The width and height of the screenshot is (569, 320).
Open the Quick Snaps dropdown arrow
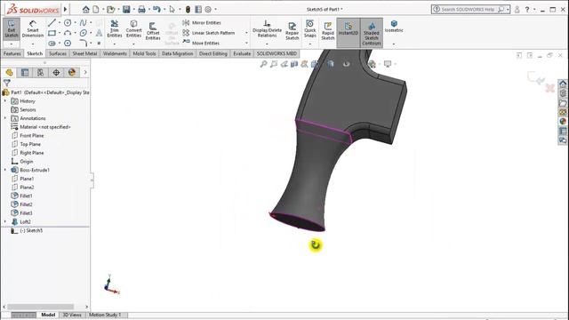coord(310,44)
